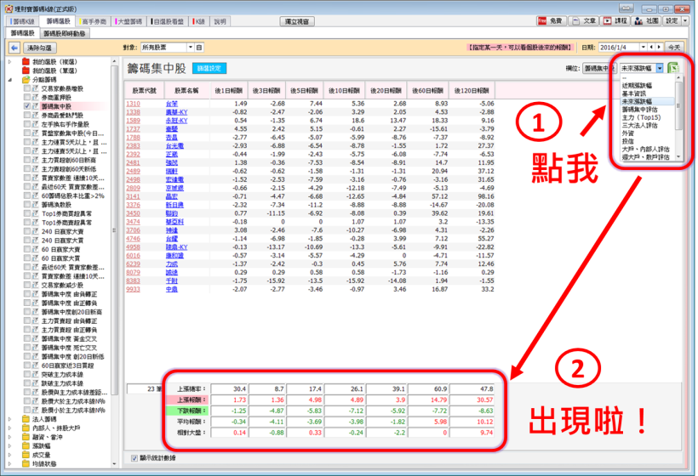
Task: Collapse the 分點籌碼 tree node
Action: pos(10,80)
